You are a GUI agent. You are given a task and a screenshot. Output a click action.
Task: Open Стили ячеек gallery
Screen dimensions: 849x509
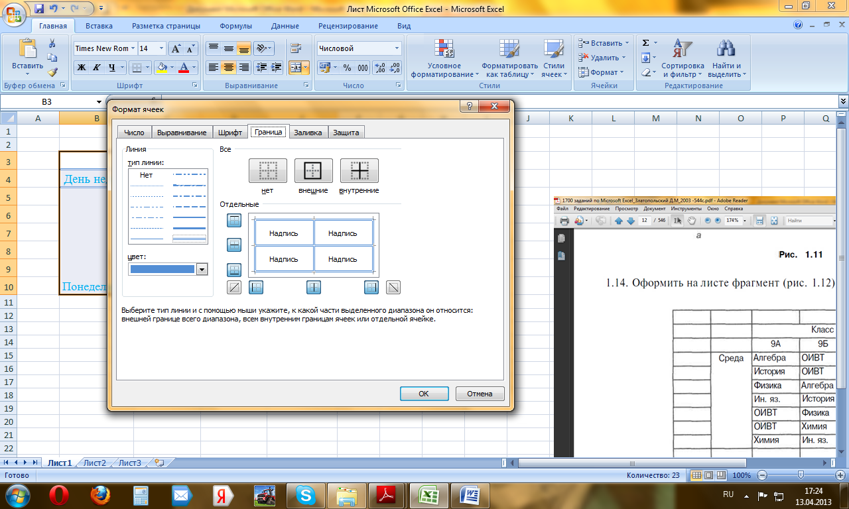pos(553,58)
